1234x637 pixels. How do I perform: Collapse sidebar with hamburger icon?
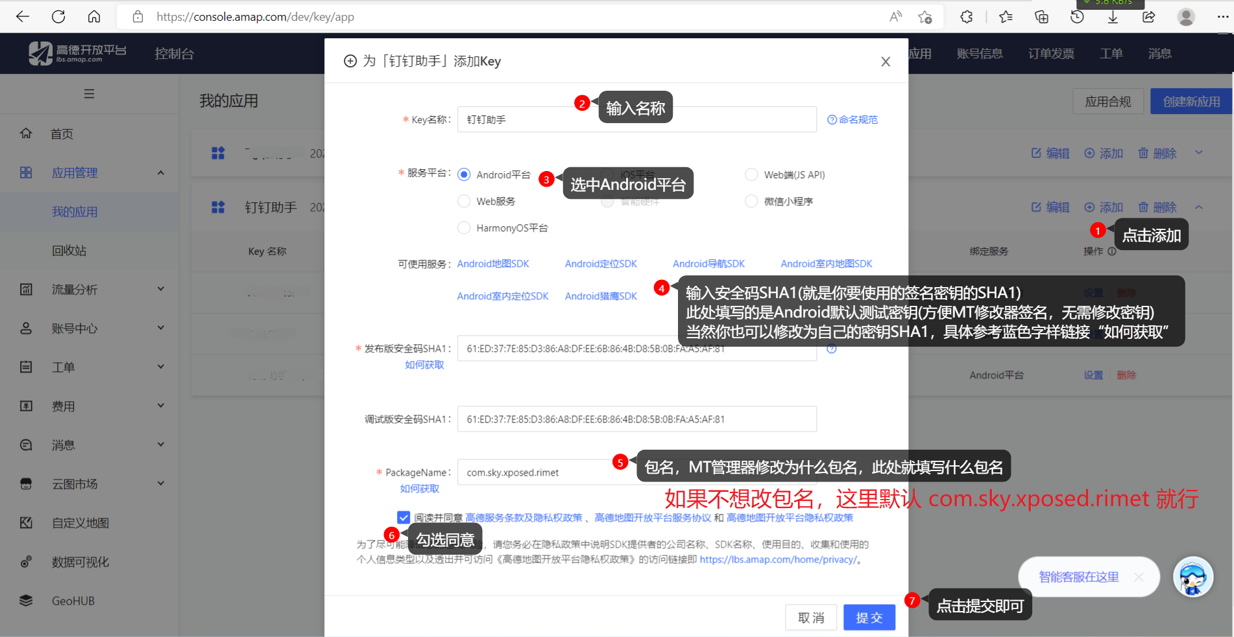[x=90, y=94]
